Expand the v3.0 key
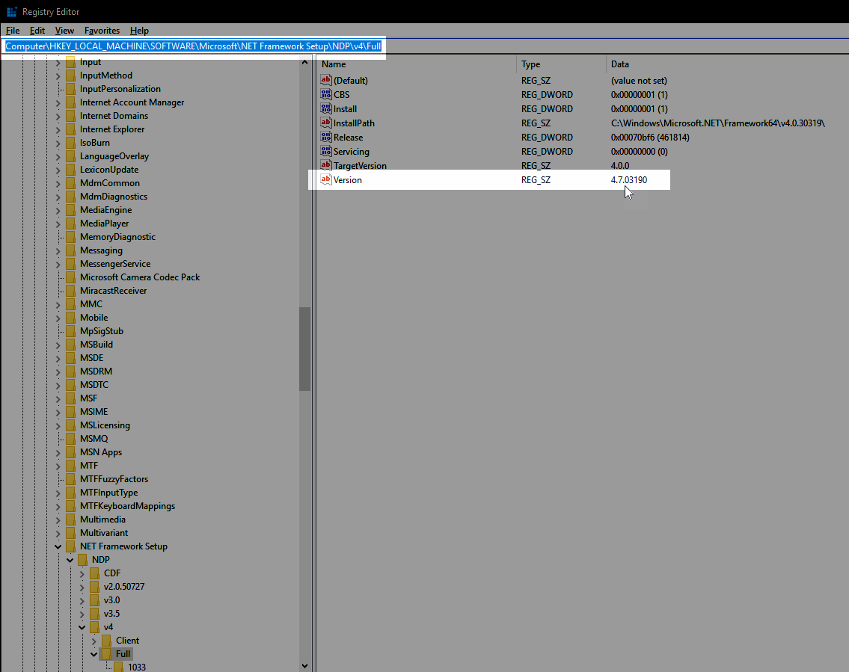This screenshot has height=672, width=849. (82, 600)
